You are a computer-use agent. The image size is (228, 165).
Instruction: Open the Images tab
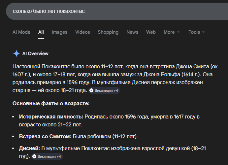point(59,32)
